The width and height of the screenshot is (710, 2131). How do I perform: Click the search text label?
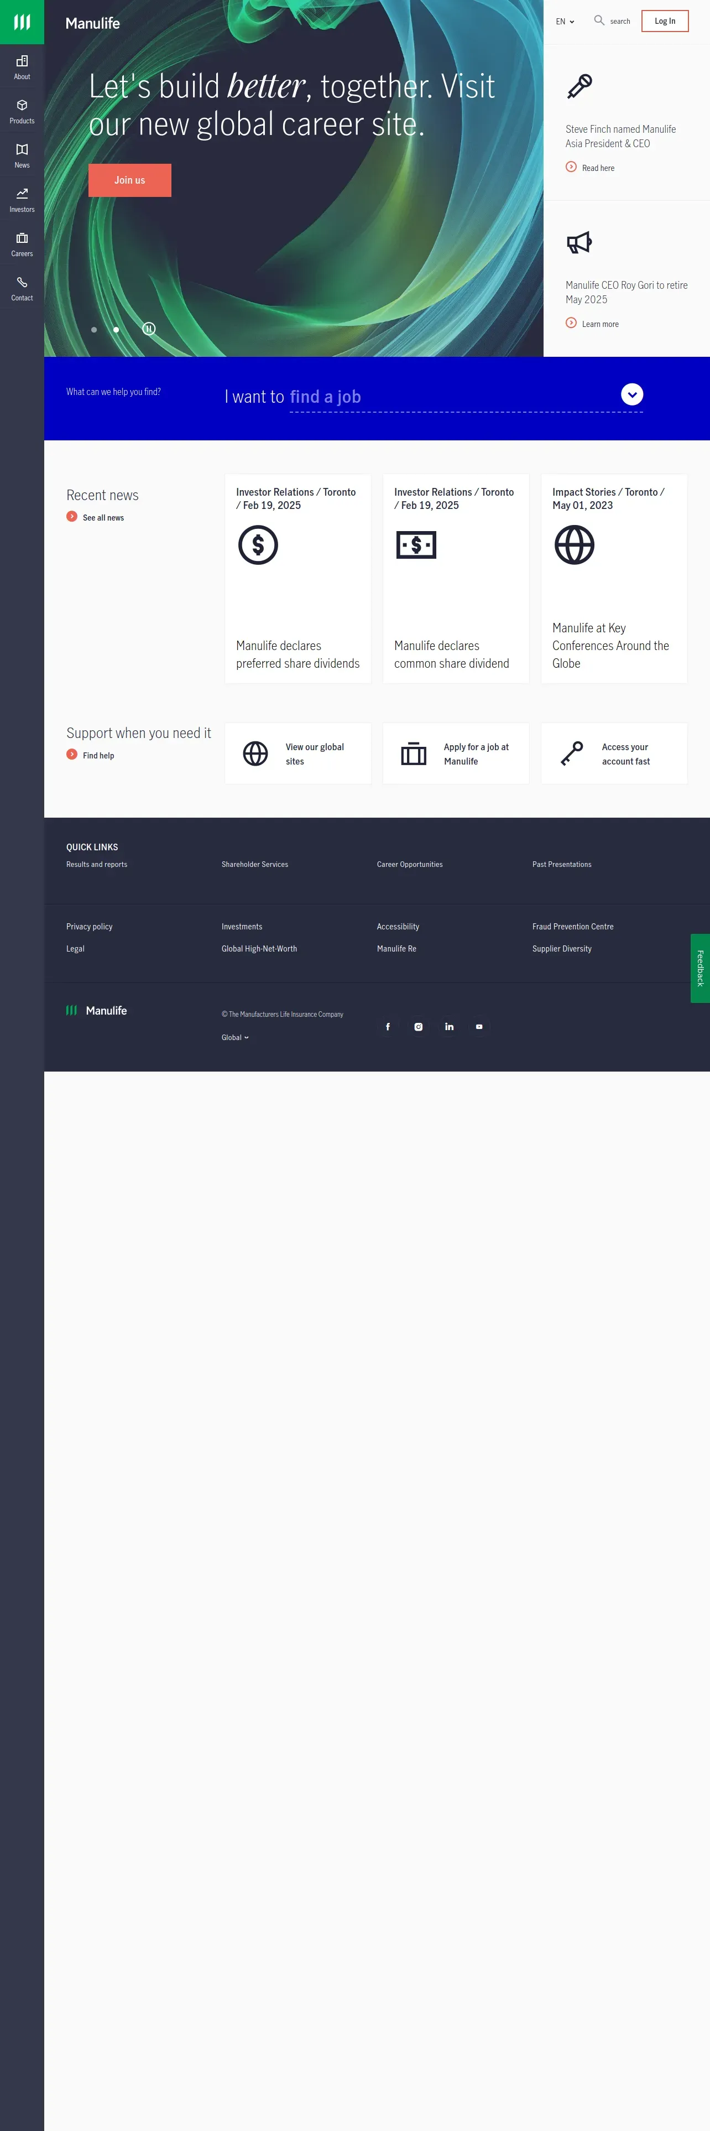click(x=620, y=22)
